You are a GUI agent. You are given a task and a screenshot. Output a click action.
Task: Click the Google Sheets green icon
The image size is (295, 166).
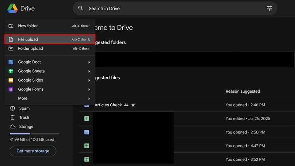tap(11, 71)
